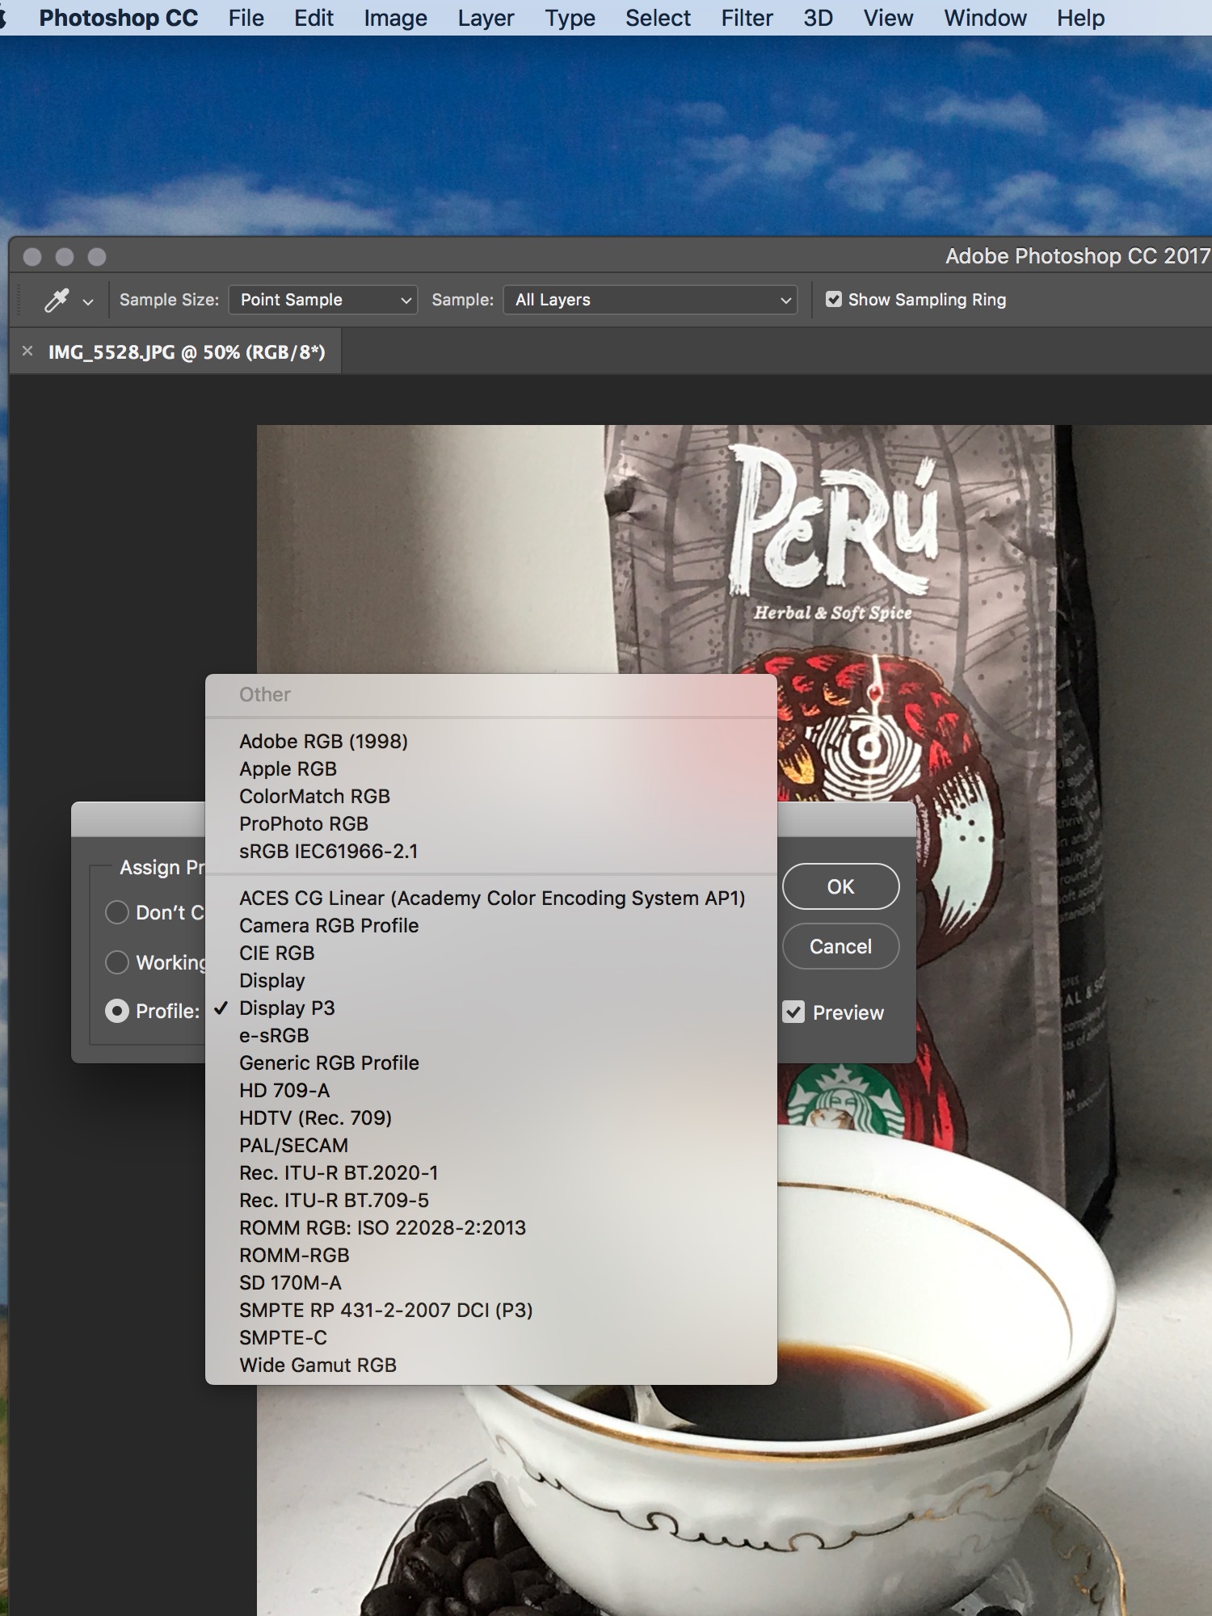
Task: Close the IMG_5528.JPG document tab
Action: 27,351
